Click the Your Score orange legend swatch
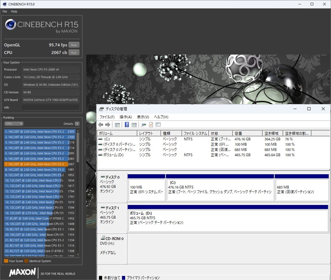The height and width of the screenshot is (280, 331). [x=6, y=261]
